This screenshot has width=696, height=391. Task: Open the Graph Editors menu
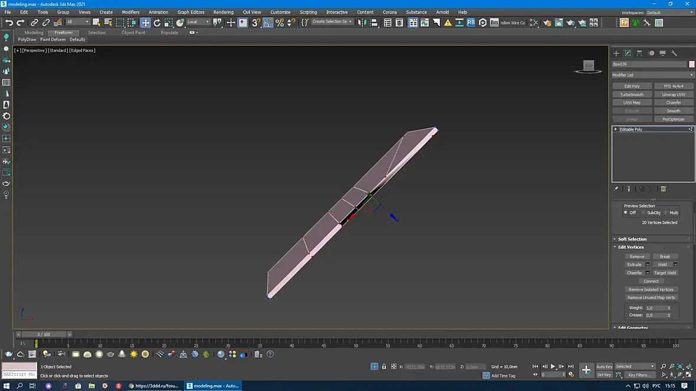[x=191, y=12]
